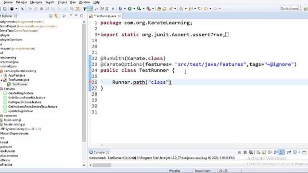Click the Skip All Breakpoints icon
Viewport: 308px width, 173px height.
(22, 9)
